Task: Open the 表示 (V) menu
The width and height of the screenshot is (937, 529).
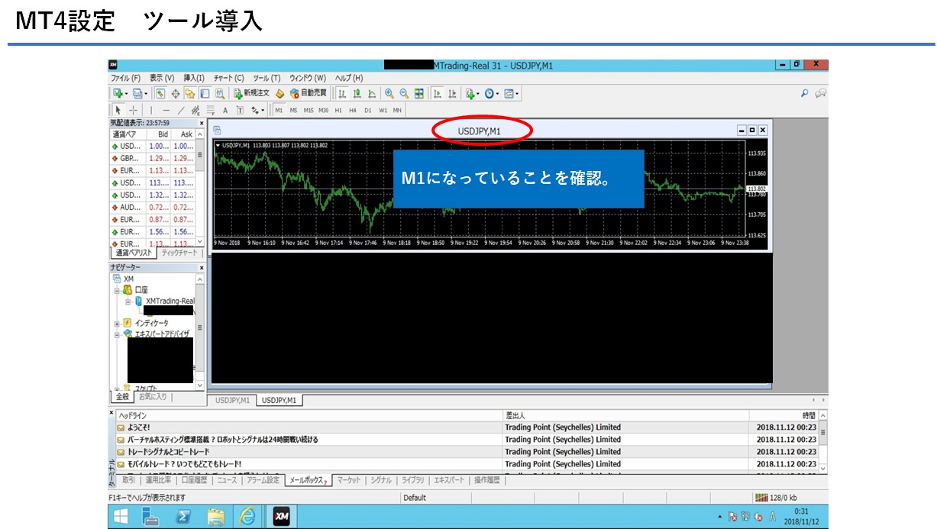Action: (162, 78)
